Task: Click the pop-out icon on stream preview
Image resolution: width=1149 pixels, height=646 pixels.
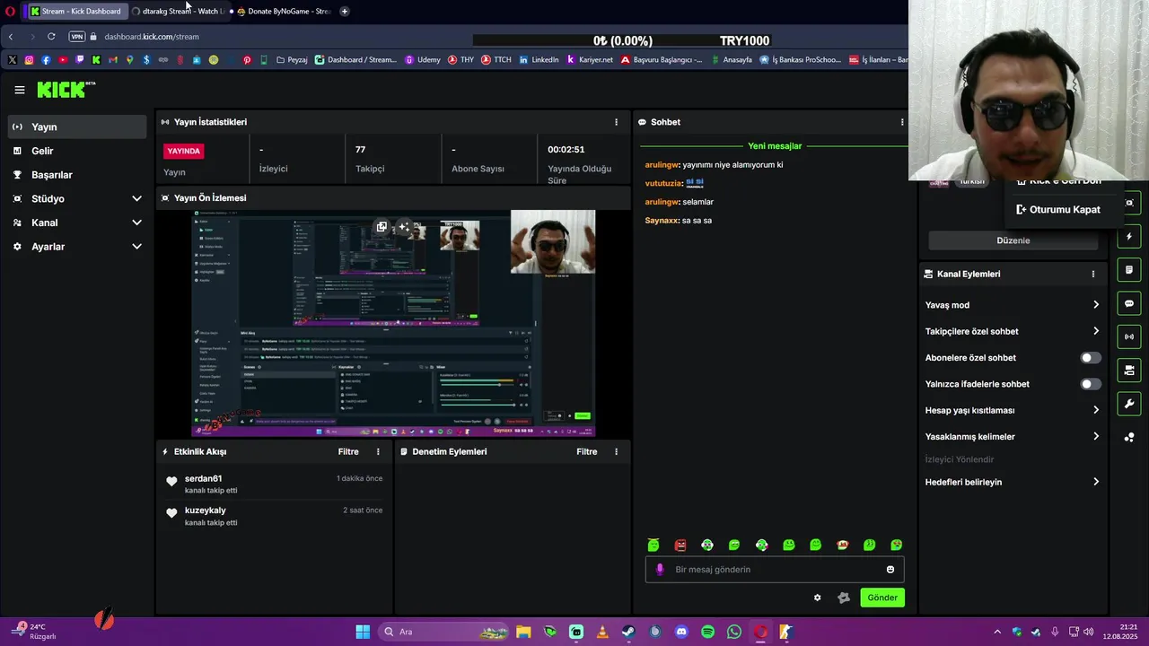Action: pos(382,227)
